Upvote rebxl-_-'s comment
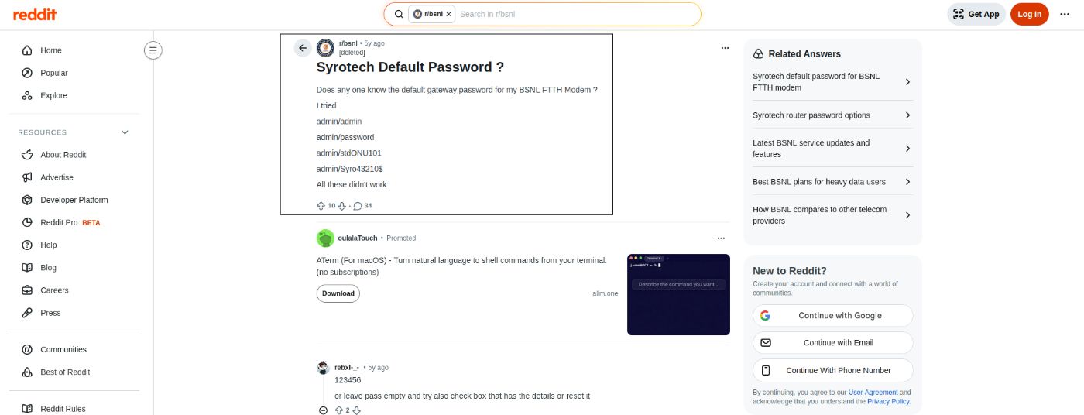This screenshot has width=1084, height=415. 338,410
